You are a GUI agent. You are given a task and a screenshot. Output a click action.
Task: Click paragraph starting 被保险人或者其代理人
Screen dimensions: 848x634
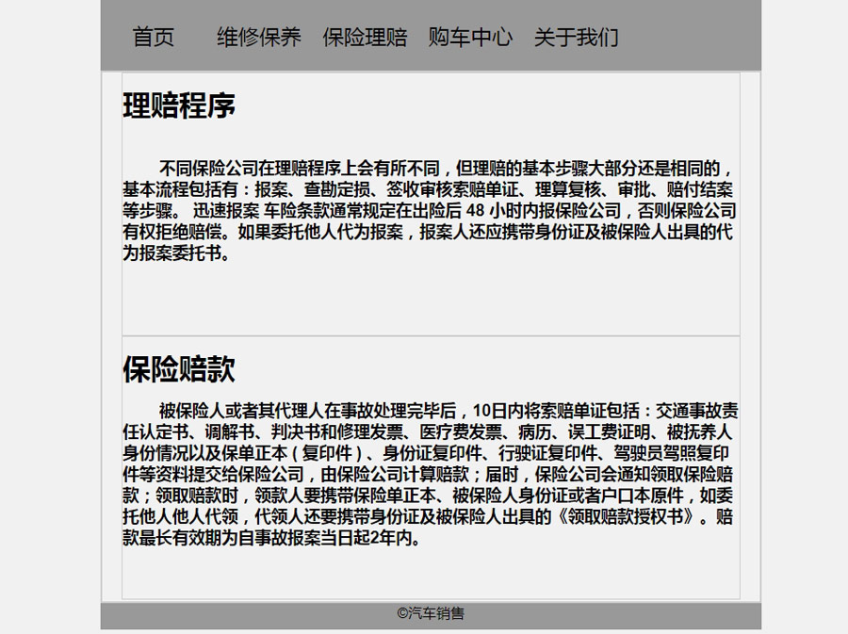431,474
